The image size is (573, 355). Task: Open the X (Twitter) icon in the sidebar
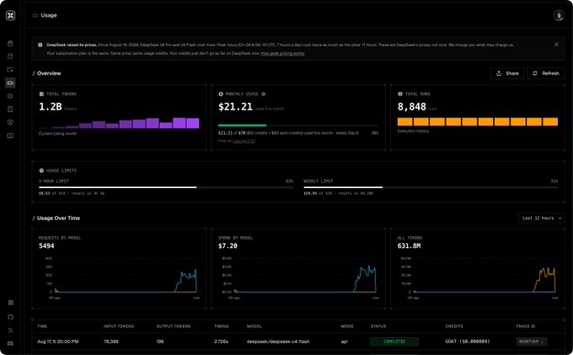[10, 330]
